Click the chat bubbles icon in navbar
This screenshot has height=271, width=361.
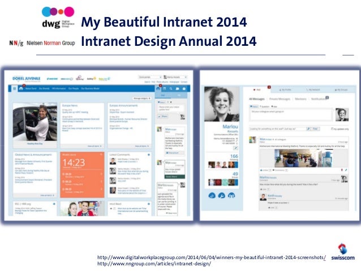pyautogui.click(x=178, y=89)
